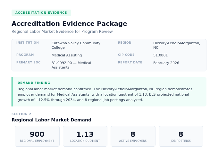Click the REPORT DATE label
The image size is (218, 153).
130,62
